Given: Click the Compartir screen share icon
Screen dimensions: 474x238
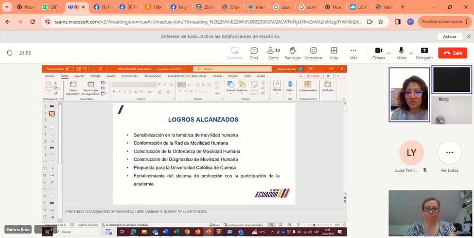Looking at the screenshot, I should click(x=424, y=51).
